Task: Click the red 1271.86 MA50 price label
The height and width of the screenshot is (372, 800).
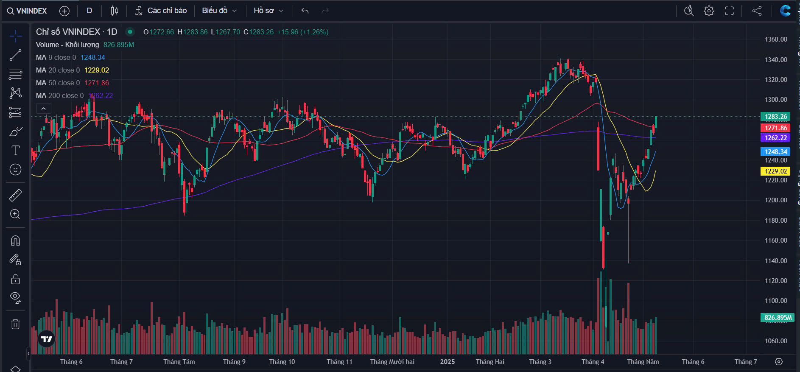Action: pyautogui.click(x=775, y=128)
